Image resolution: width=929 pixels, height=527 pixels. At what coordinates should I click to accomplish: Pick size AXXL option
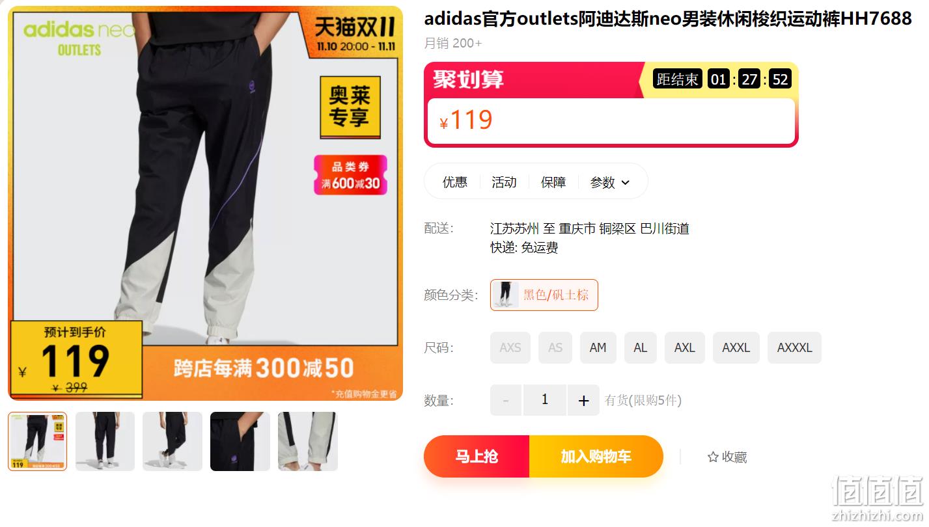coord(736,347)
